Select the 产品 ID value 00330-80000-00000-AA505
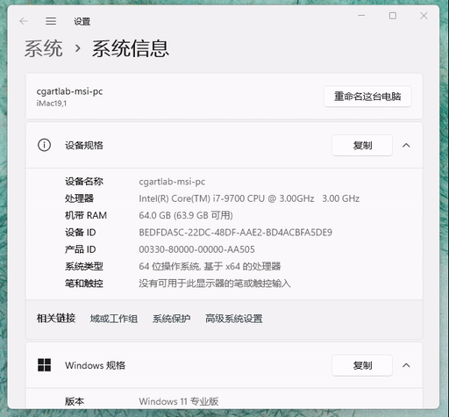The height and width of the screenshot is (417, 449). pyautogui.click(x=196, y=249)
